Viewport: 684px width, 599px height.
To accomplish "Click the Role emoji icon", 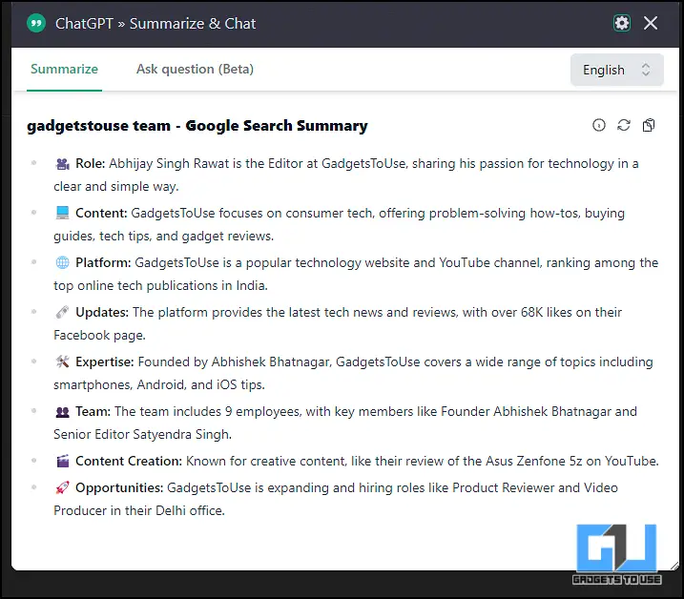I will [x=62, y=164].
